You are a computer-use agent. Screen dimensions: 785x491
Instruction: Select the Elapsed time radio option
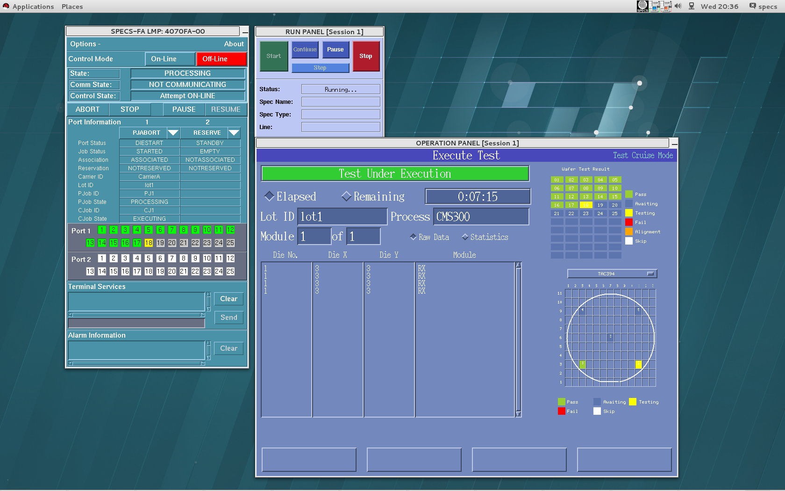[270, 196]
